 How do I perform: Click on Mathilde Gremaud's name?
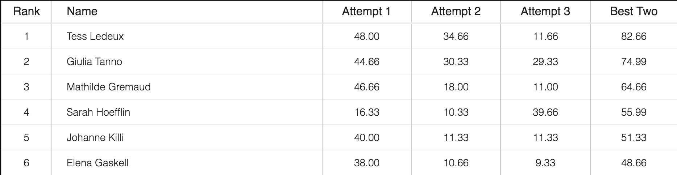click(108, 87)
